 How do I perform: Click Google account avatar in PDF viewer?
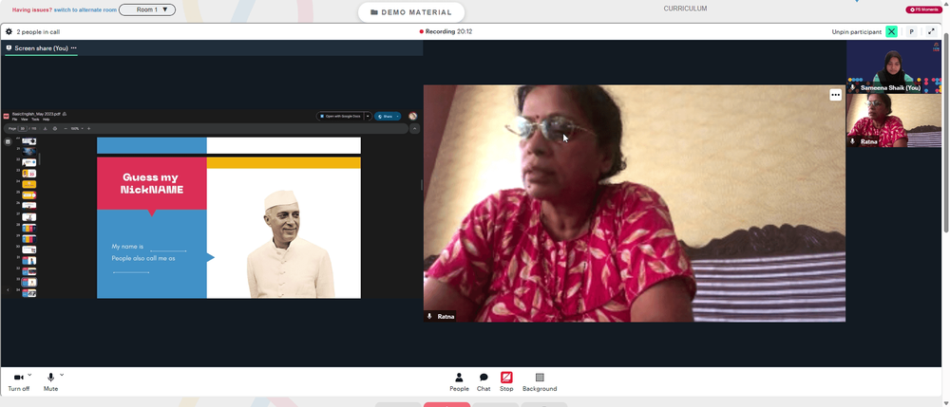412,116
